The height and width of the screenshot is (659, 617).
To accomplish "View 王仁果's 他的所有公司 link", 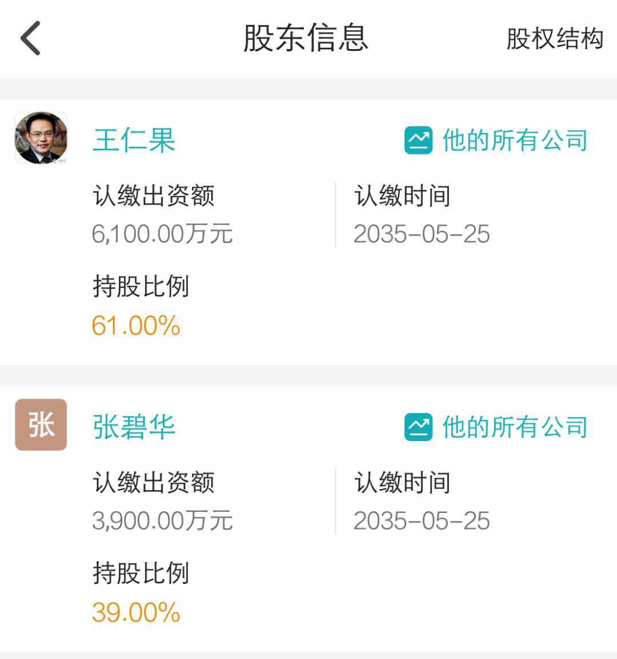I will click(515, 140).
